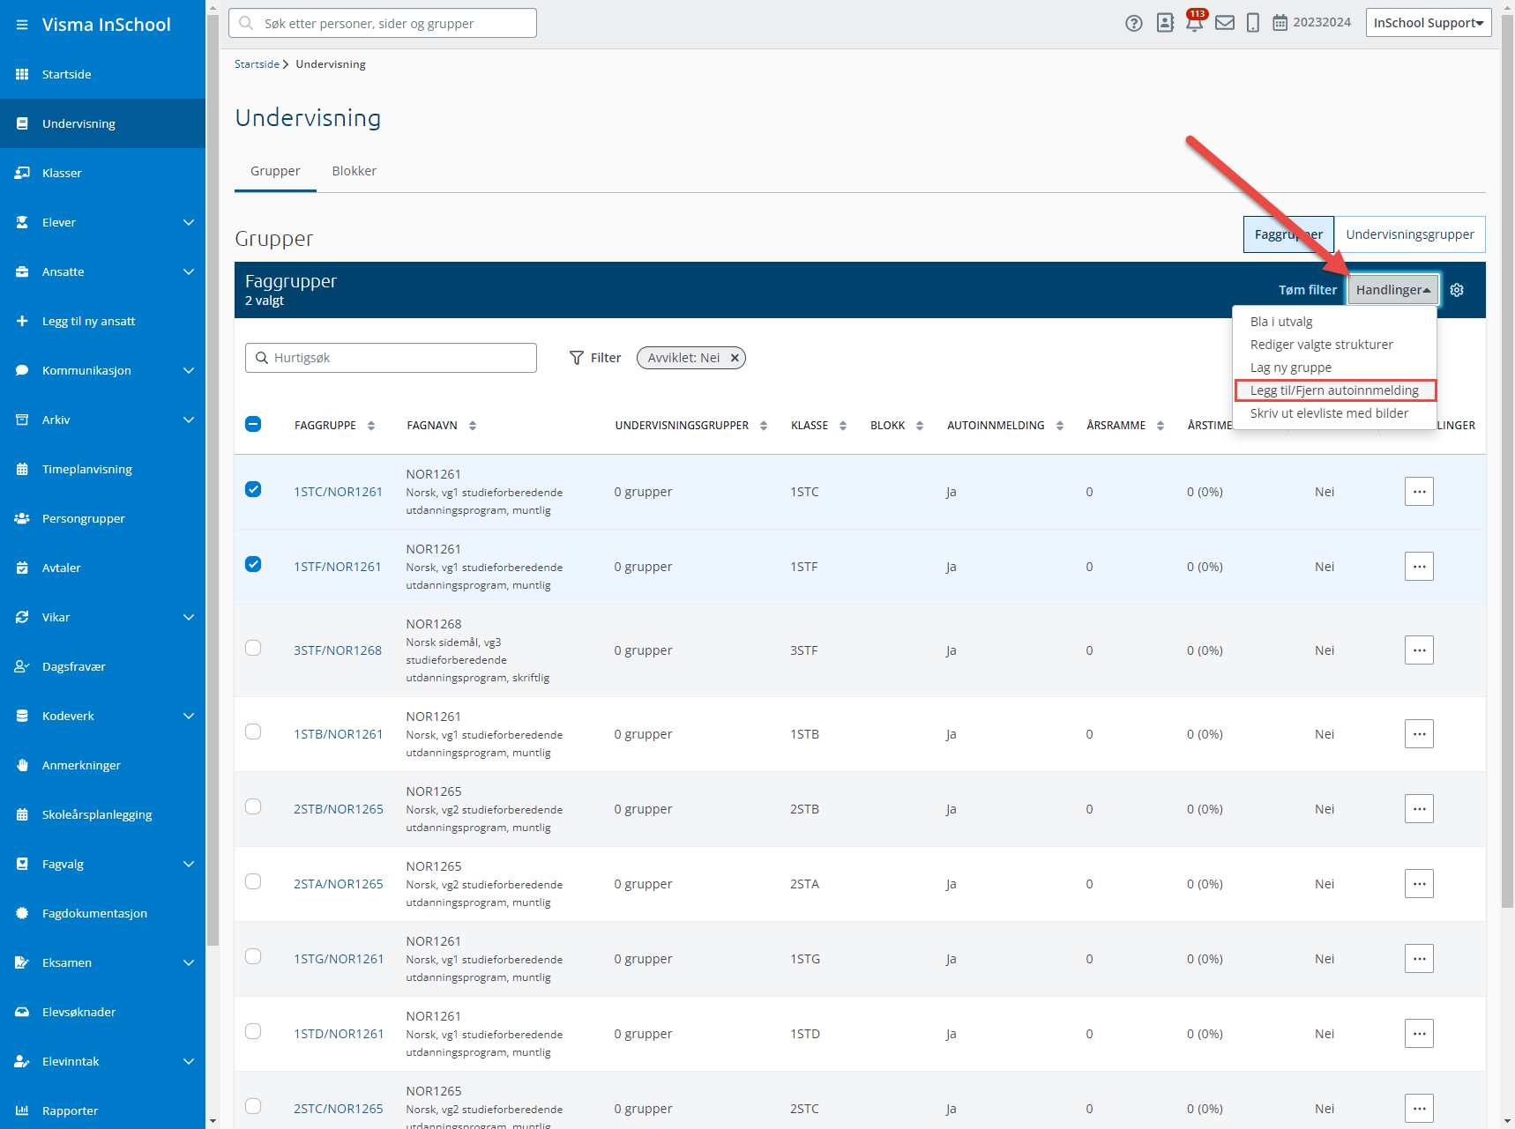This screenshot has width=1515, height=1129.
Task: Go to Startside in the sidebar
Action: (102, 74)
